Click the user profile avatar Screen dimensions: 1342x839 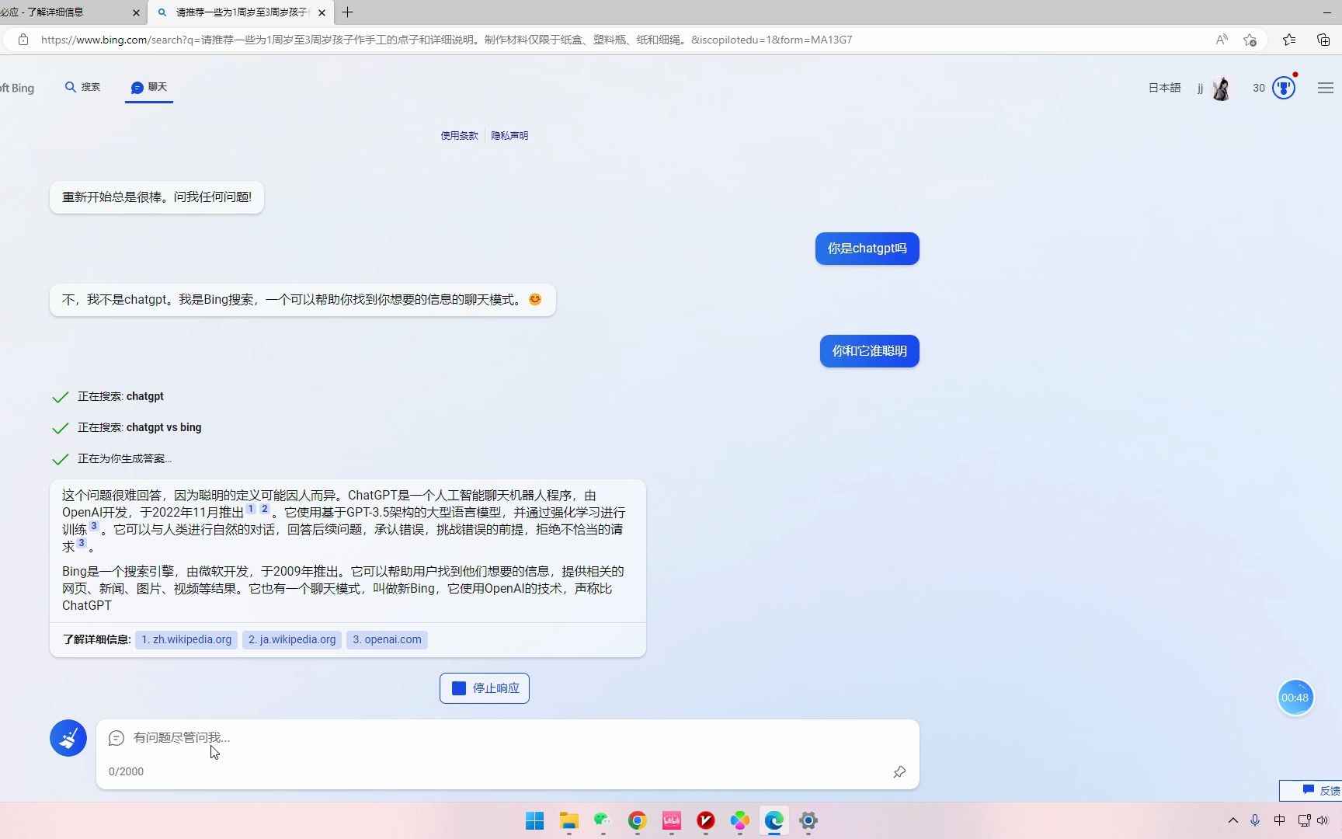(x=1221, y=89)
